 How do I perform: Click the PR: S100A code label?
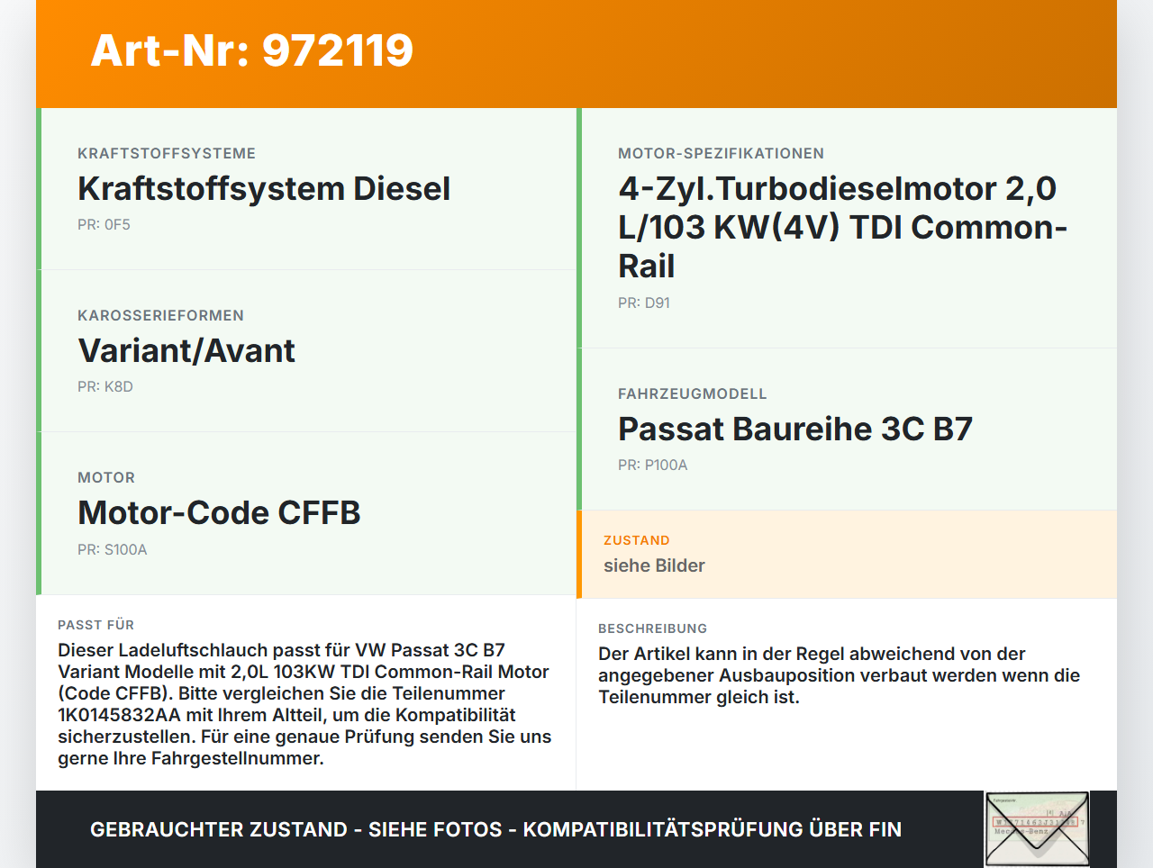point(113,550)
